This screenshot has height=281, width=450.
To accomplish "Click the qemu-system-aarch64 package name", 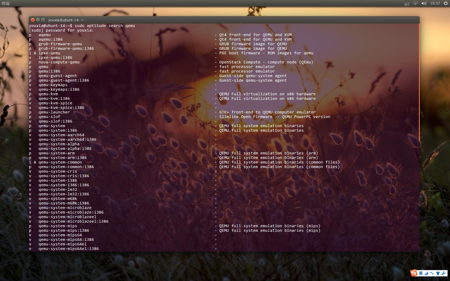I will coord(61,135).
